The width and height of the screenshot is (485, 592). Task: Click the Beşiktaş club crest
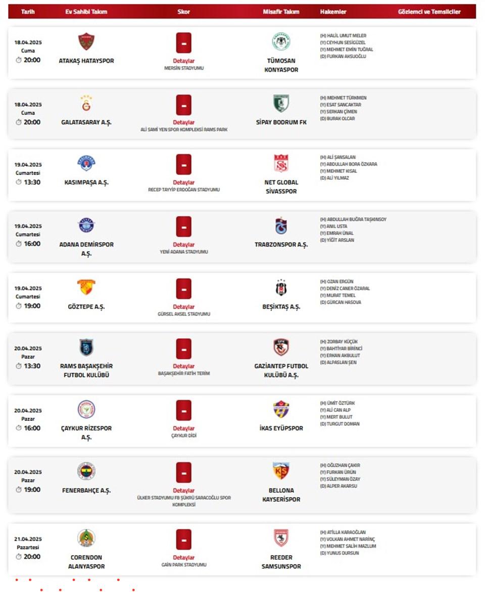tap(281, 288)
